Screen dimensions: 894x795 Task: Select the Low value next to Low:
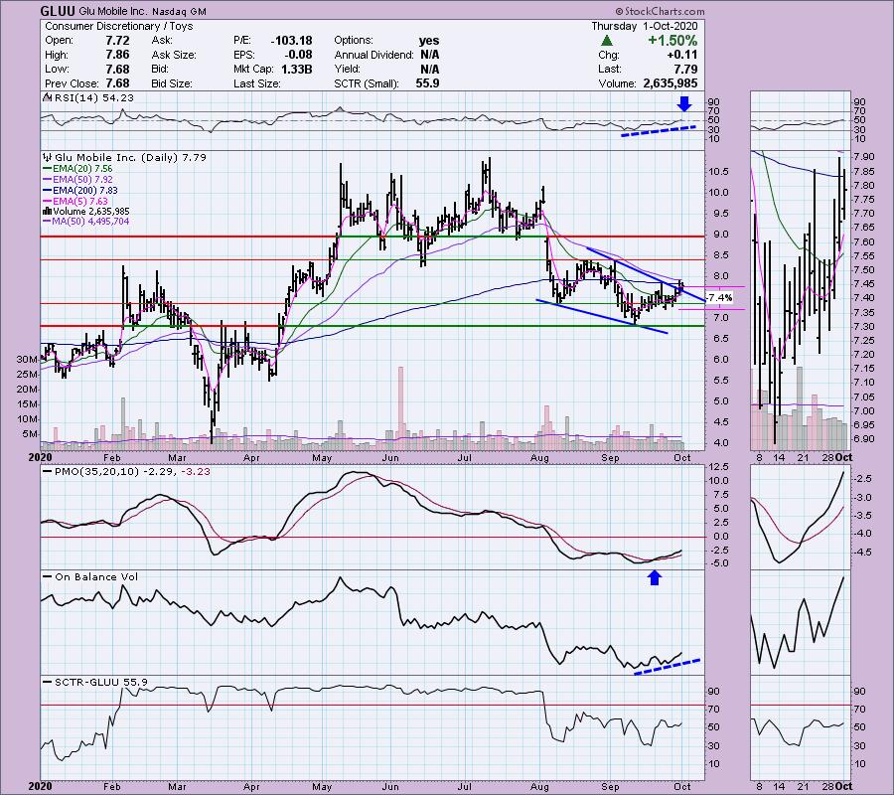click(x=117, y=69)
